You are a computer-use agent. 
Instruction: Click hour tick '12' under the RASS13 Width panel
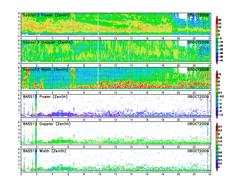[116, 174]
